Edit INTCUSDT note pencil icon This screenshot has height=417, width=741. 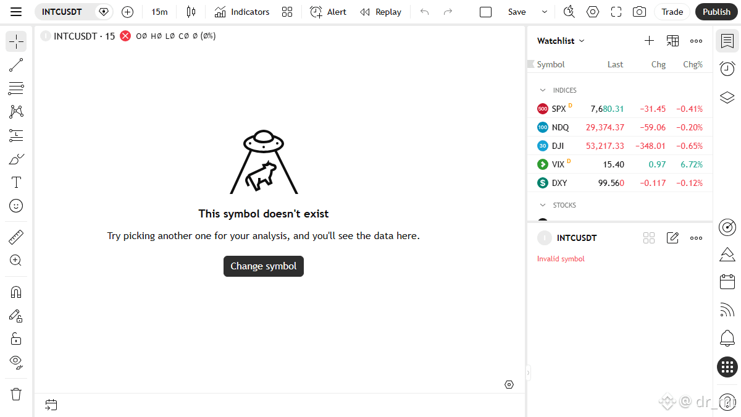pyautogui.click(x=672, y=238)
